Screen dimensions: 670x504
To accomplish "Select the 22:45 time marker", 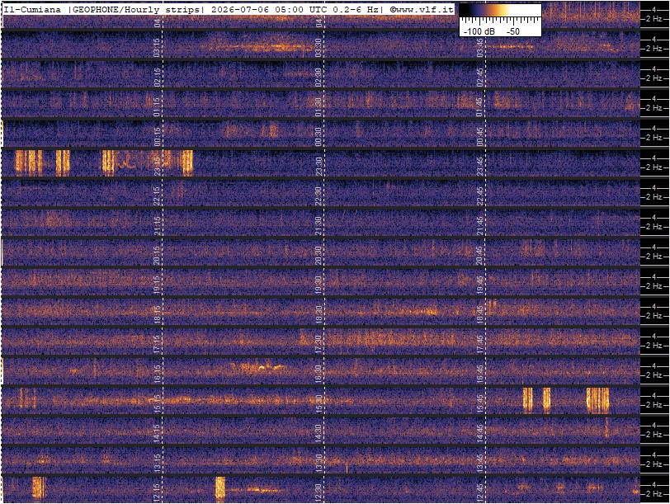I will [x=480, y=196].
